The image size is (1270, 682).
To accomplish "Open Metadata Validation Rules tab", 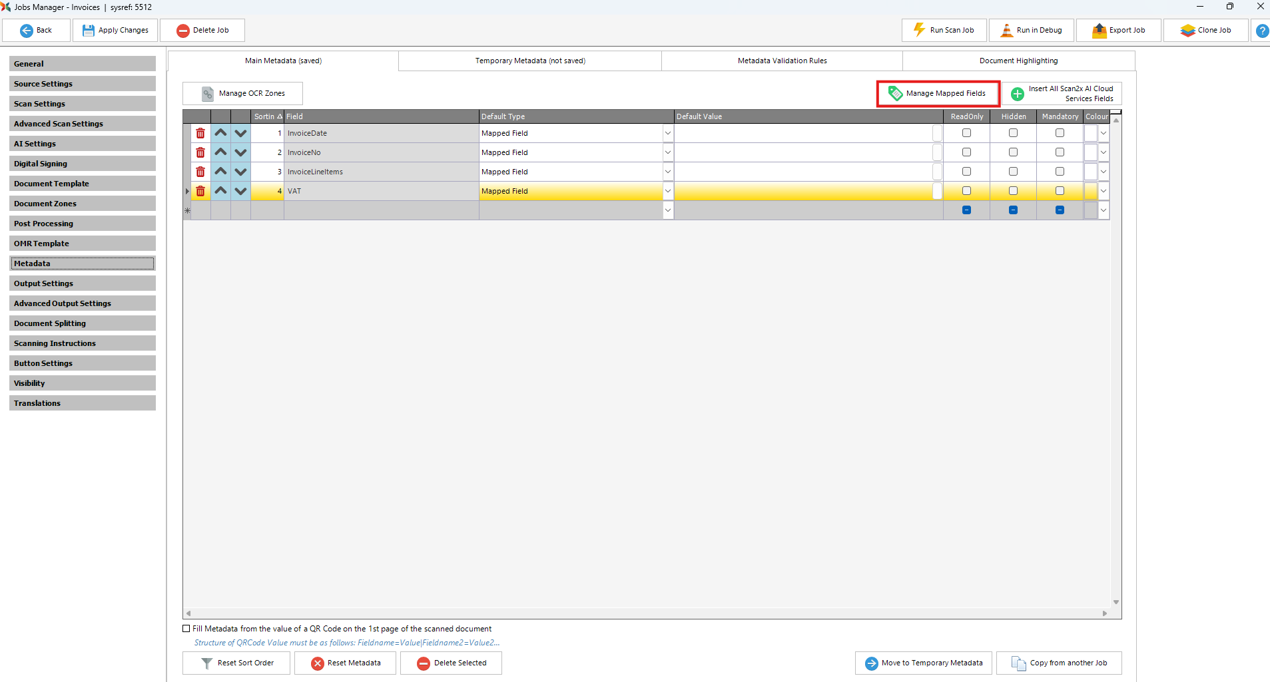I will click(782, 61).
